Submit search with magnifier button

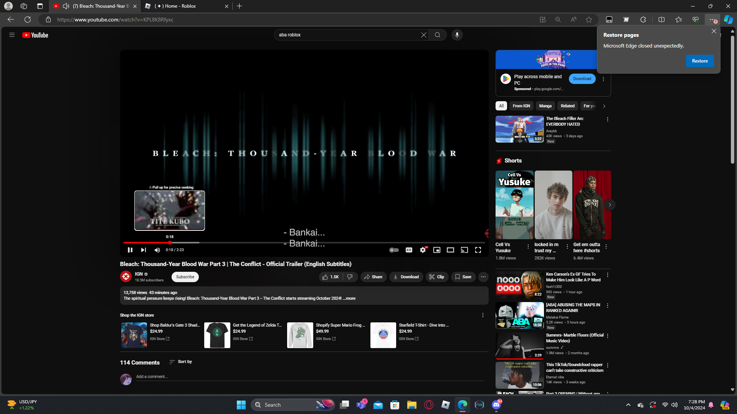pos(437,35)
